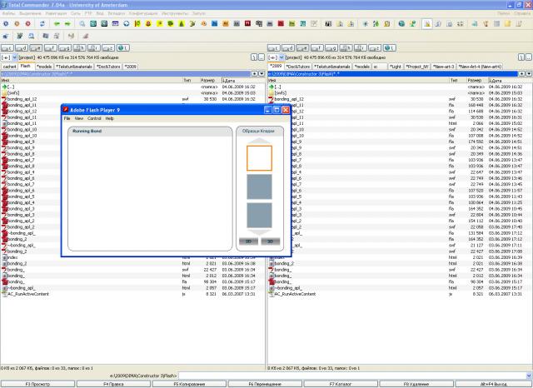Screen dimensions: 533x388
Task: Switch left panel to drive f
Action: click(50, 48)
